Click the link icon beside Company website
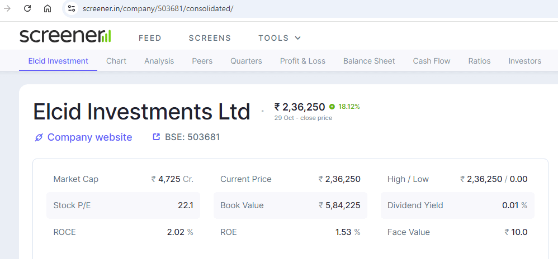 tap(39, 137)
